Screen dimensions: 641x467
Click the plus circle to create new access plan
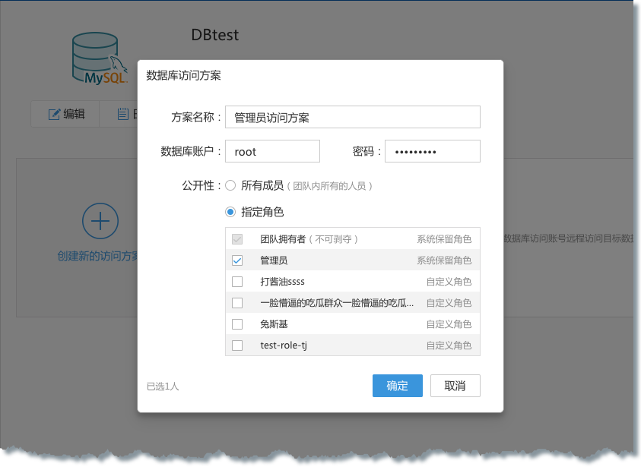coord(100,221)
